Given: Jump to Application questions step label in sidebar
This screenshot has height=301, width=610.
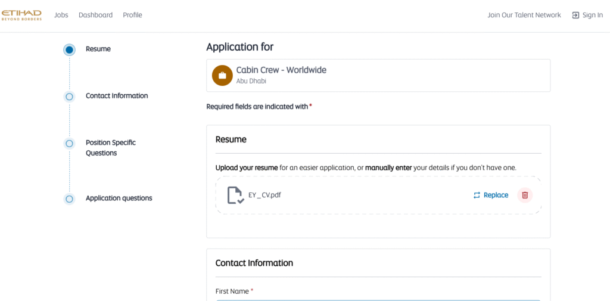Looking at the screenshot, I should coord(119,198).
